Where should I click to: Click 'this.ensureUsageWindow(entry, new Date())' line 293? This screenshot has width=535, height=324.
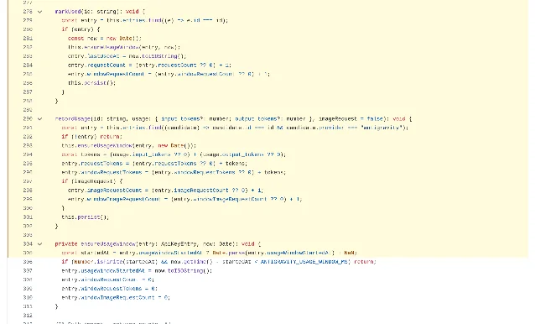[x=128, y=145]
